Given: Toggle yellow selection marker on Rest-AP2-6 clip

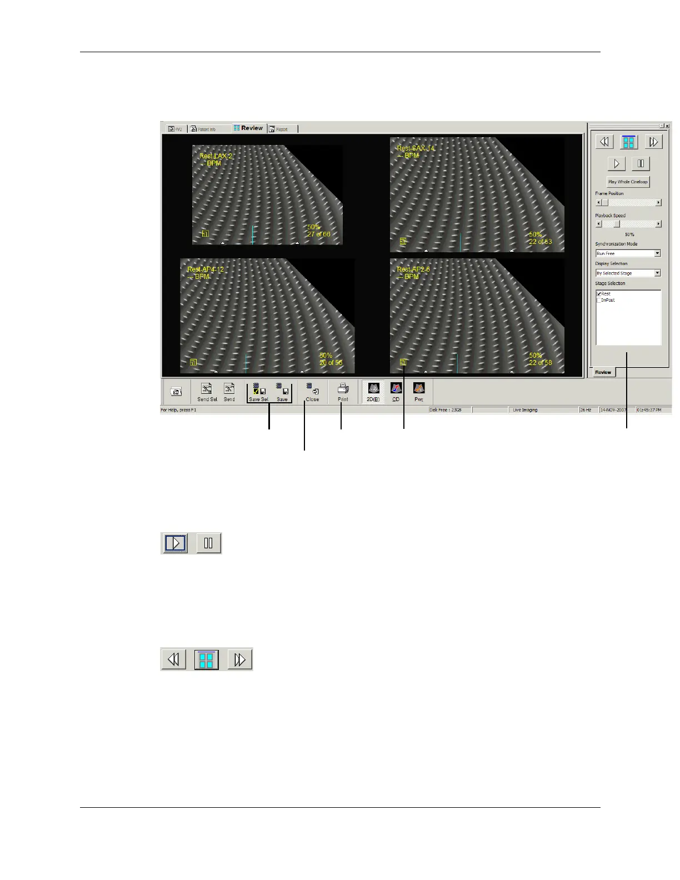Looking at the screenshot, I should tap(403, 362).
